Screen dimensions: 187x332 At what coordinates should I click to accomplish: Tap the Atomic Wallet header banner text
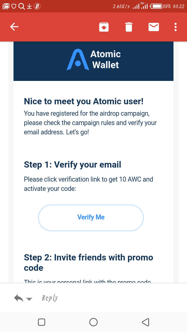[105, 59]
